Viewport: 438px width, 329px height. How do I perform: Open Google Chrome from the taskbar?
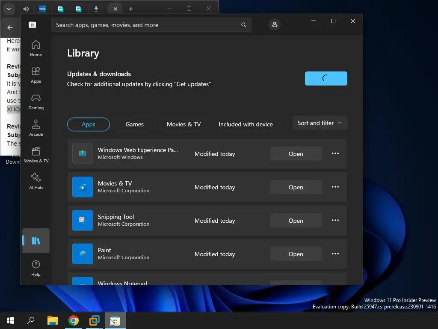click(74, 320)
